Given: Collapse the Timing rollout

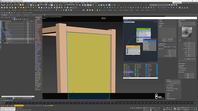Looking at the screenshot, I should click(x=167, y=22).
